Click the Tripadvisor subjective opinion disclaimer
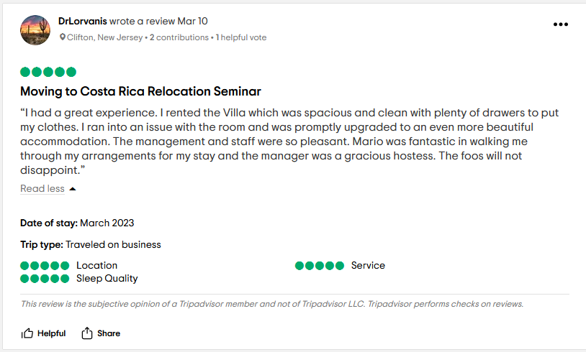The image size is (586, 352). (272, 304)
